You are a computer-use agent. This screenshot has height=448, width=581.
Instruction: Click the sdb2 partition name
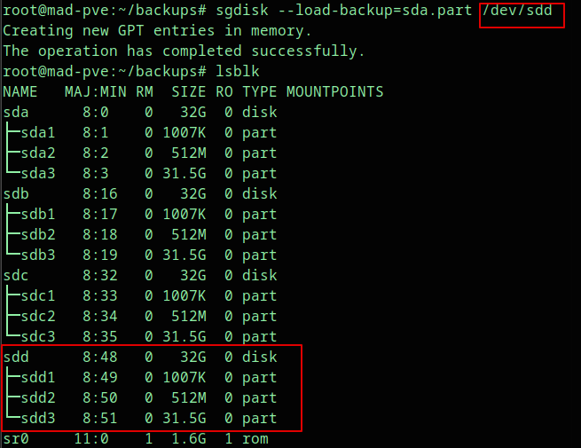click(x=38, y=234)
